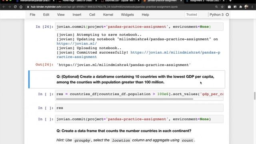Click the question about counting countries per continent
Image resolution: width=256 pixels, height=144 pixels.
pyautogui.click(x=124, y=131)
